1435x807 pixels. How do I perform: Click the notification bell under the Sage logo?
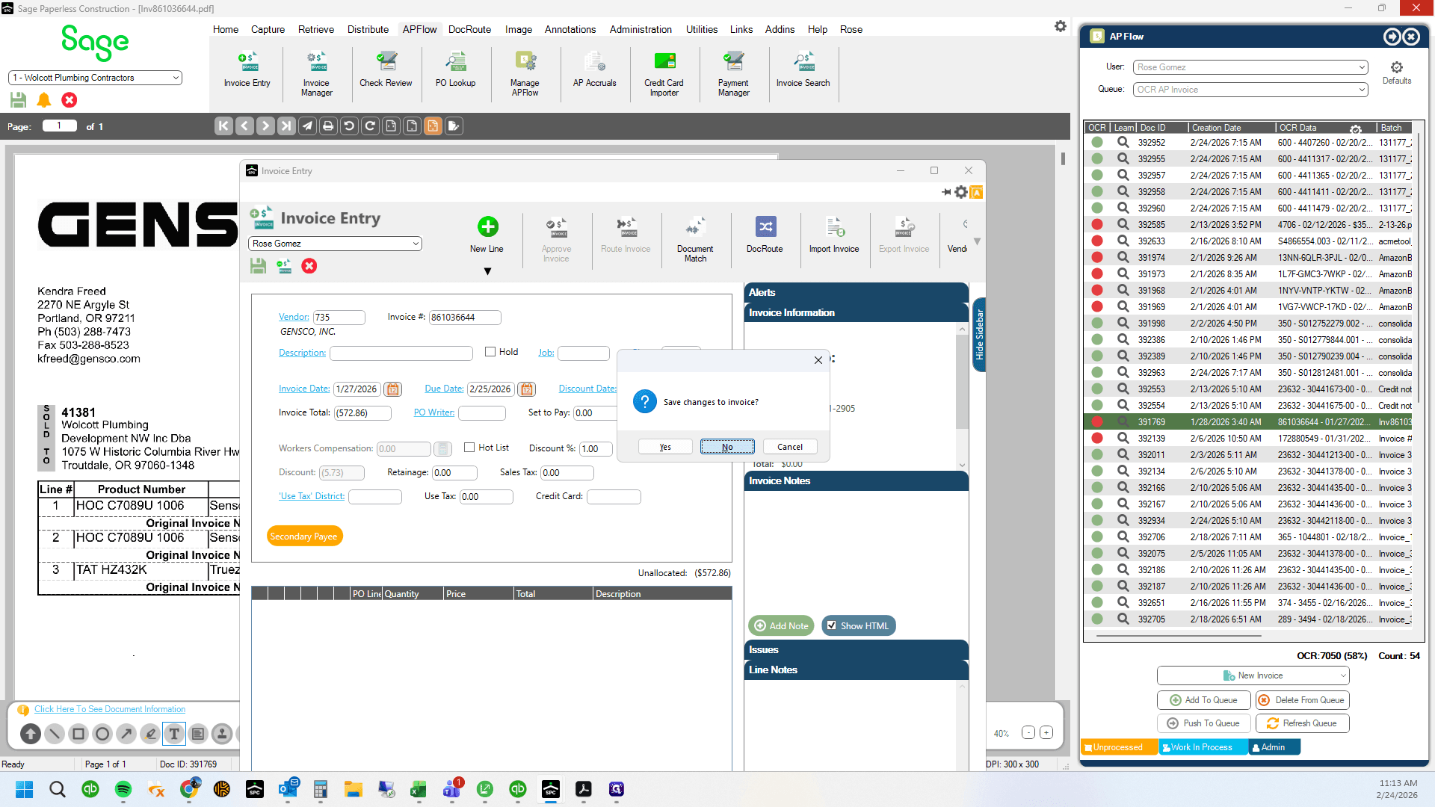(x=44, y=100)
